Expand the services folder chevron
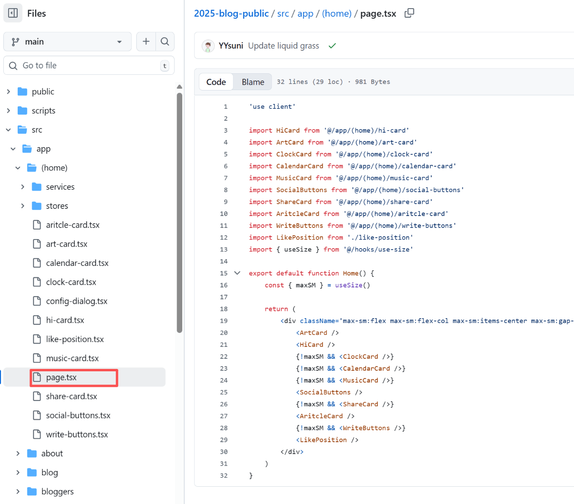 (22, 187)
